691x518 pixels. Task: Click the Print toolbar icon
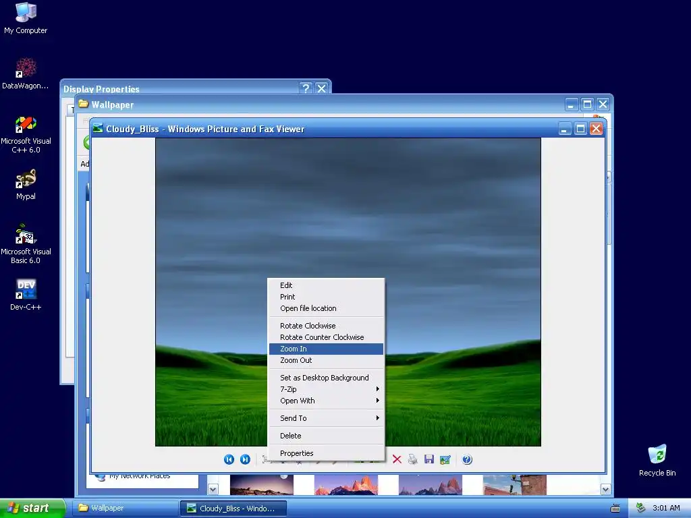(412, 459)
